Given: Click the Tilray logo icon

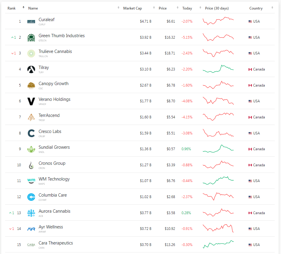Looking at the screenshot, I should coord(31,69).
